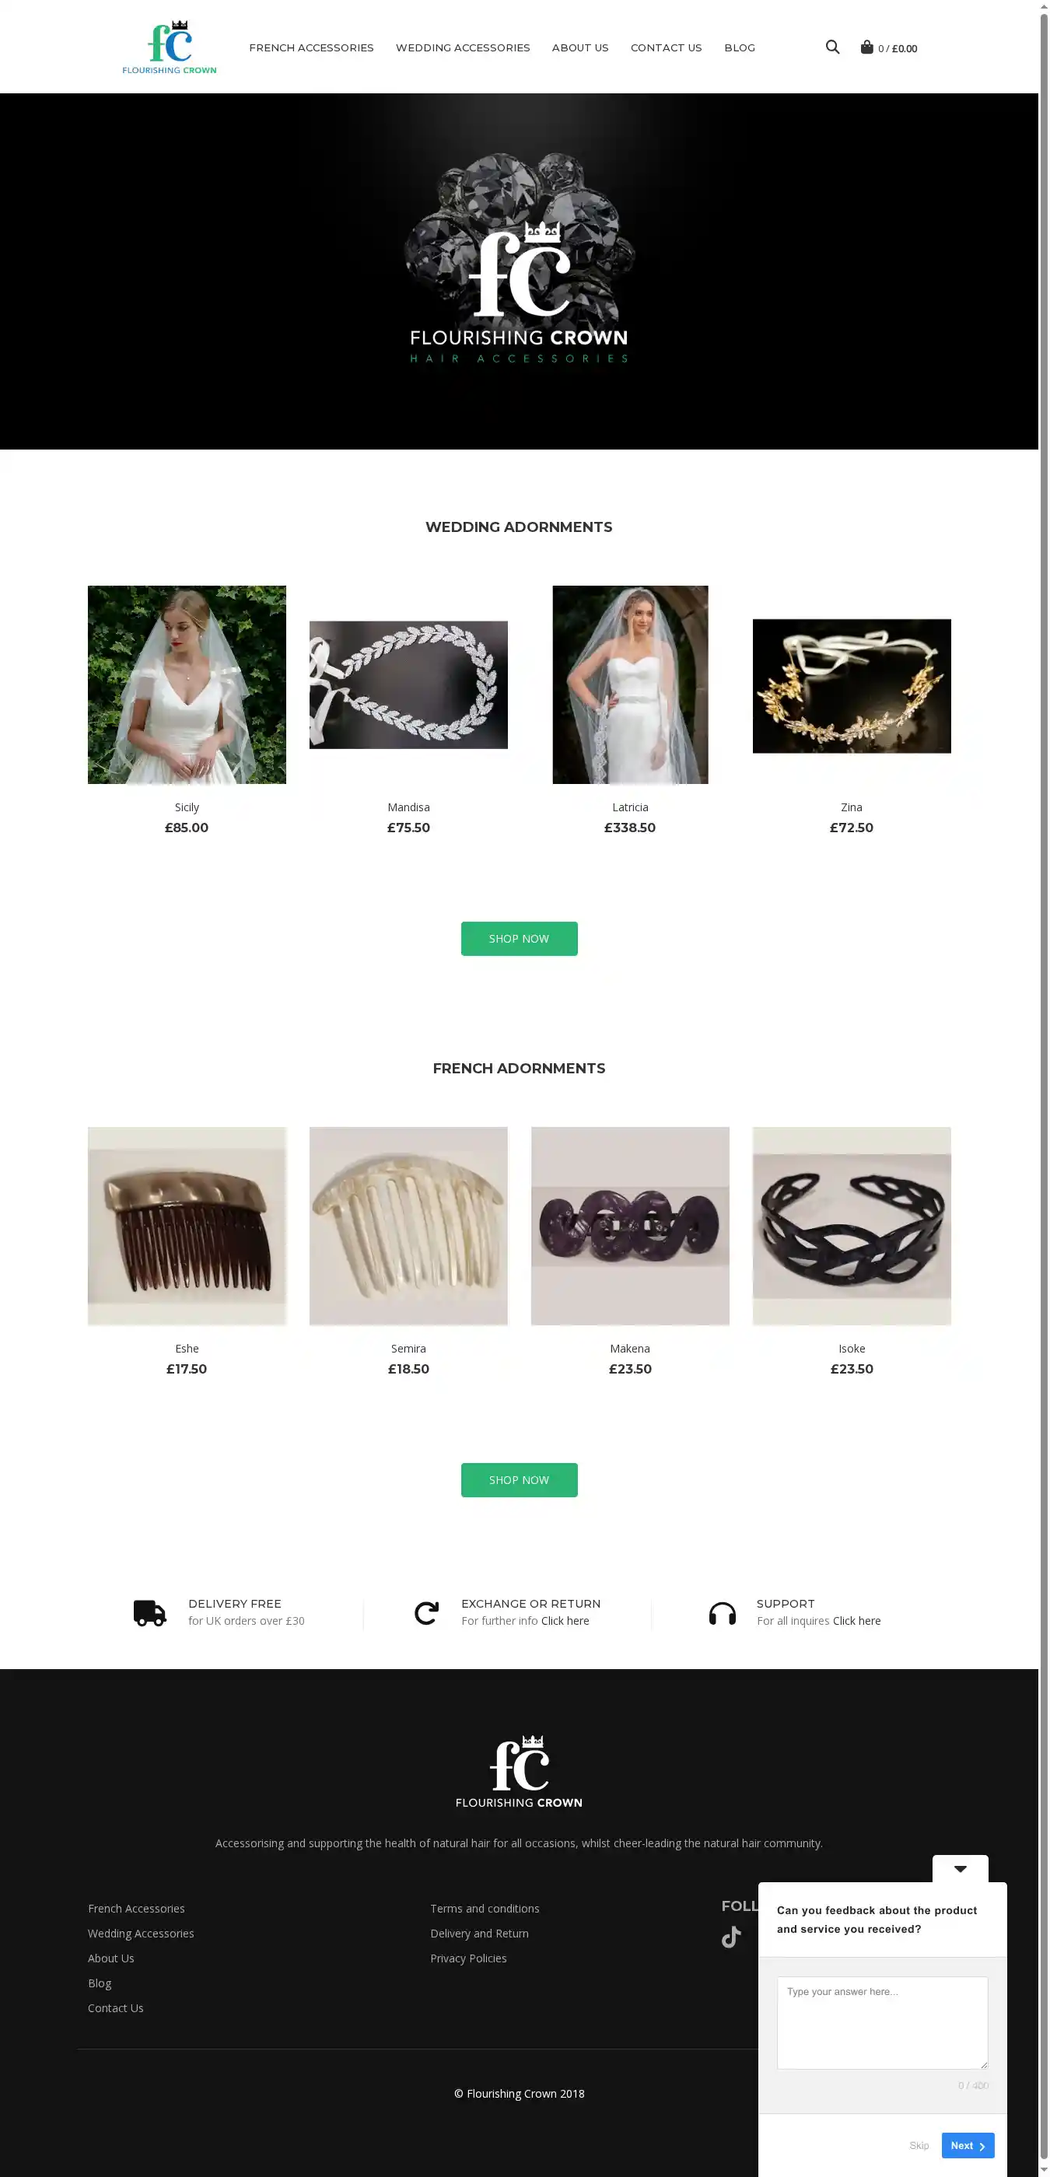Click the delivery truck icon
1050x2177 pixels.
tap(149, 1612)
